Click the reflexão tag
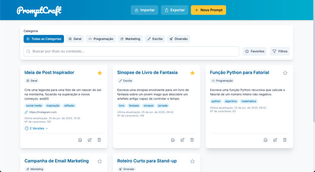The height and width of the screenshot is (172, 315). click(x=69, y=106)
